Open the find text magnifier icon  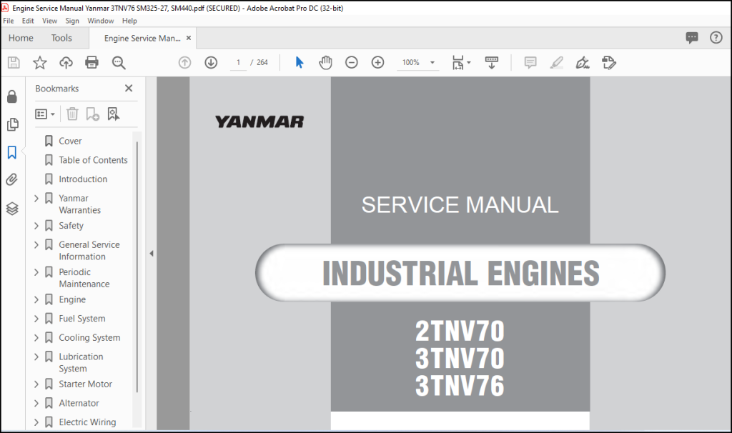coord(119,63)
